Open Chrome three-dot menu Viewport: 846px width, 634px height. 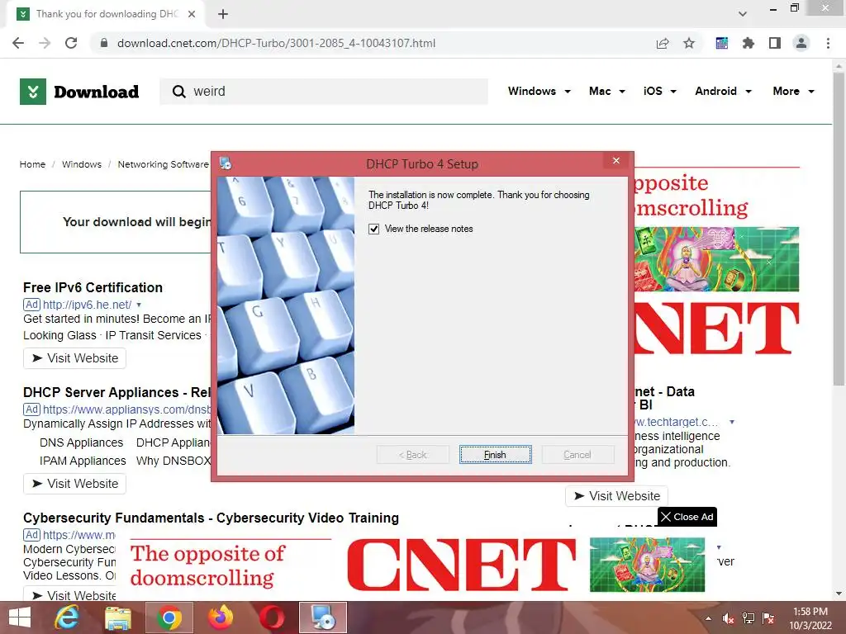coord(828,43)
